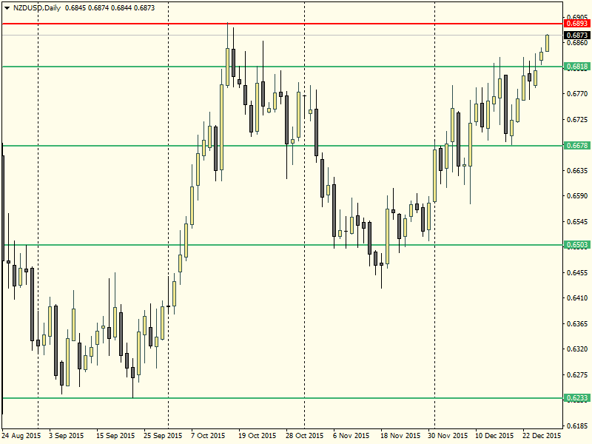Click the 0.6185 price scale value

click(x=578, y=425)
